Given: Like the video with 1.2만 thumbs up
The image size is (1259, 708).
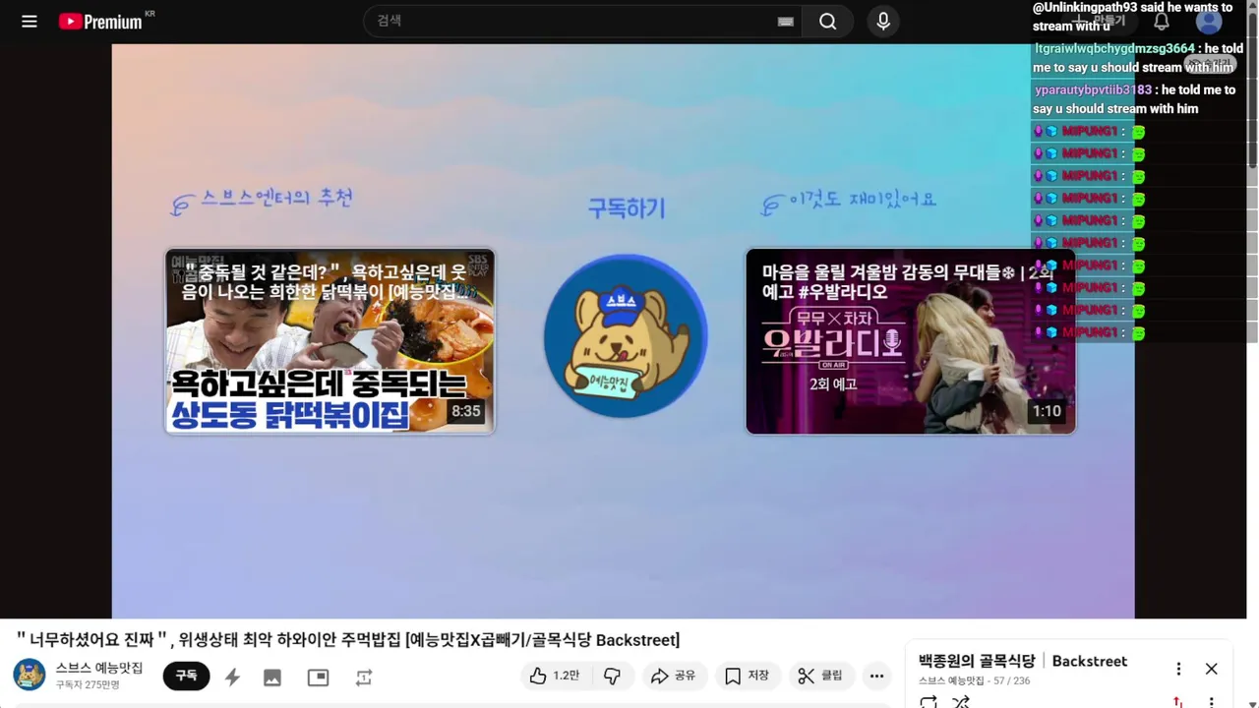Looking at the screenshot, I should pos(554,676).
